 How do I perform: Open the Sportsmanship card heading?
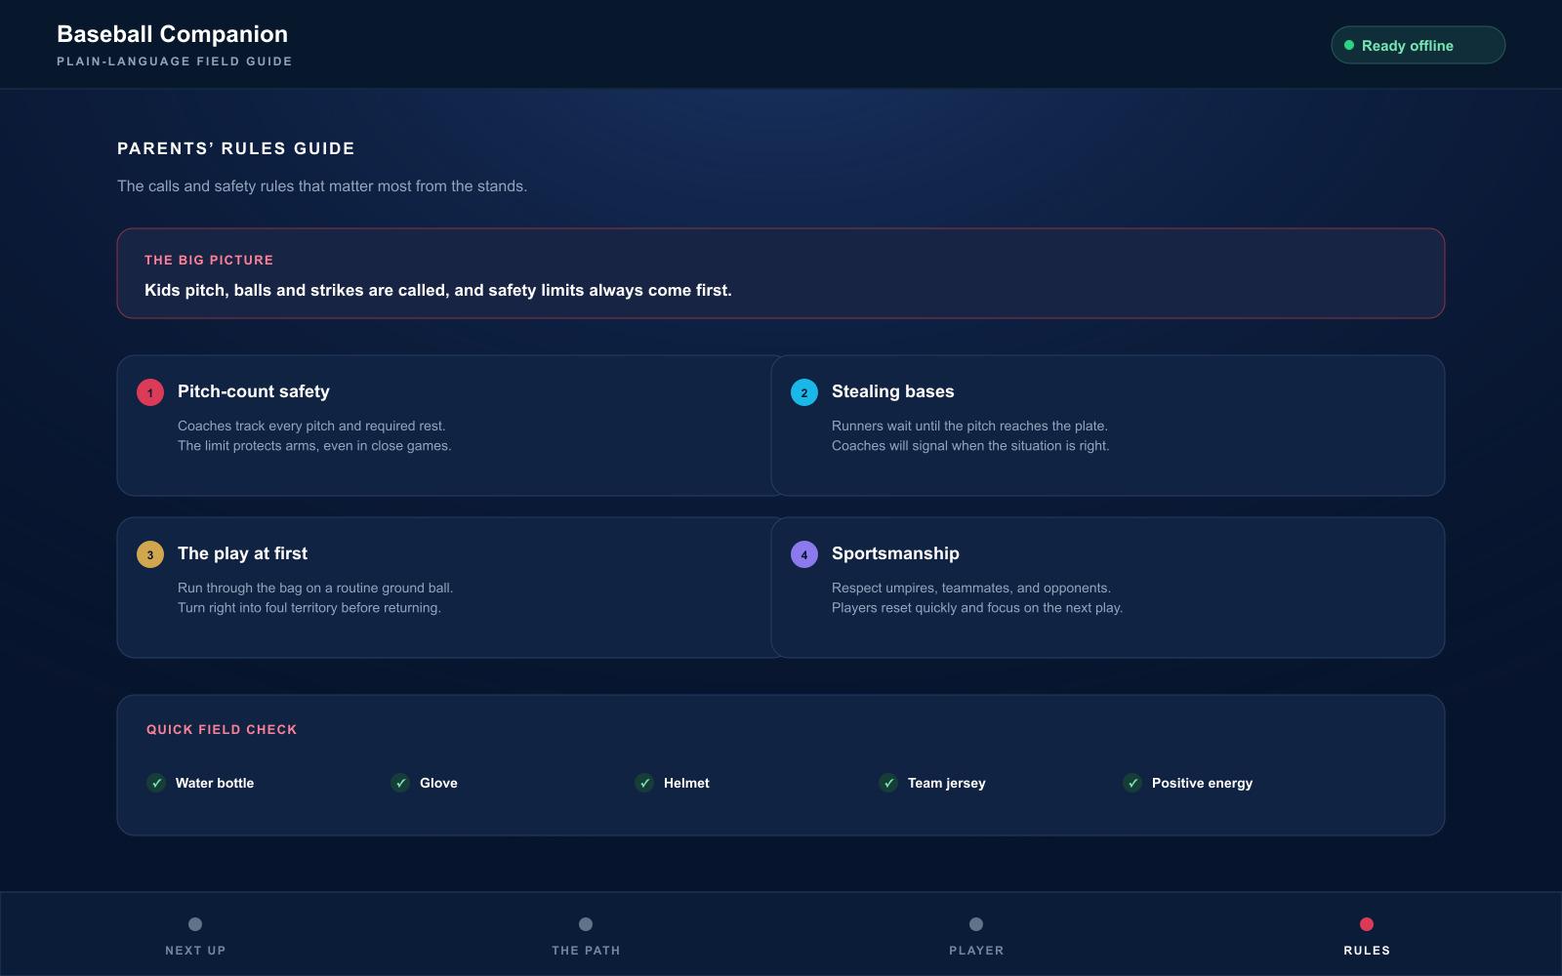click(x=895, y=553)
